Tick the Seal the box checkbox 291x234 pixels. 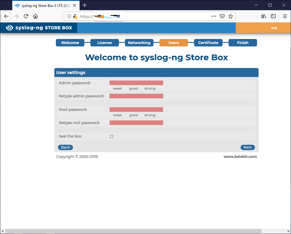tap(111, 136)
